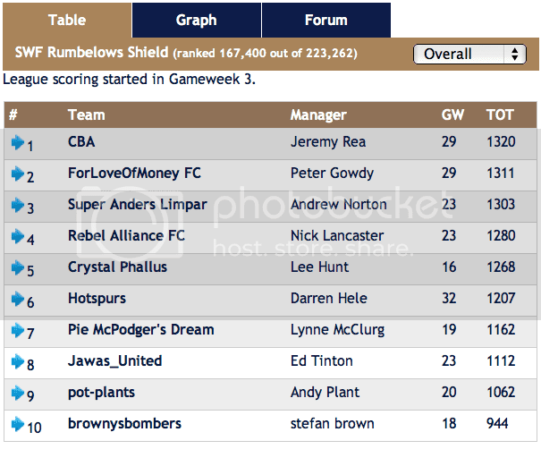541x449 pixels.
Task: Select the Table tab
Action: pyautogui.click(x=67, y=20)
